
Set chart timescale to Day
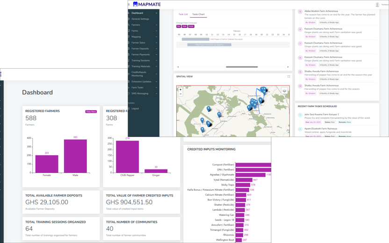tap(179, 27)
